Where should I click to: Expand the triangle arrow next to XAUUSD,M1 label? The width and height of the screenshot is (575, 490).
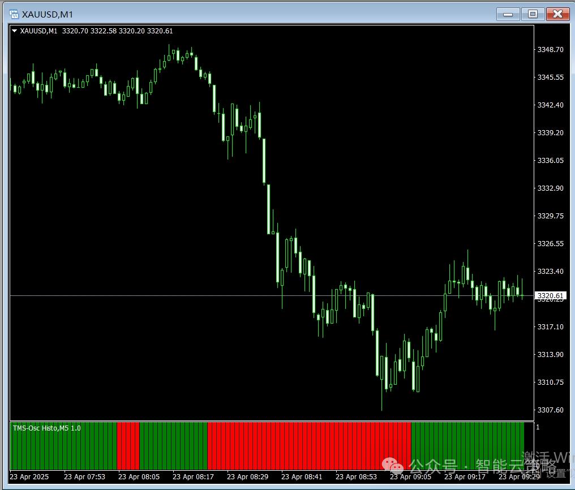coord(14,31)
